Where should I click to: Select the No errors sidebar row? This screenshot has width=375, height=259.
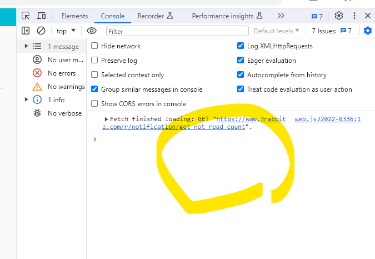52,73
